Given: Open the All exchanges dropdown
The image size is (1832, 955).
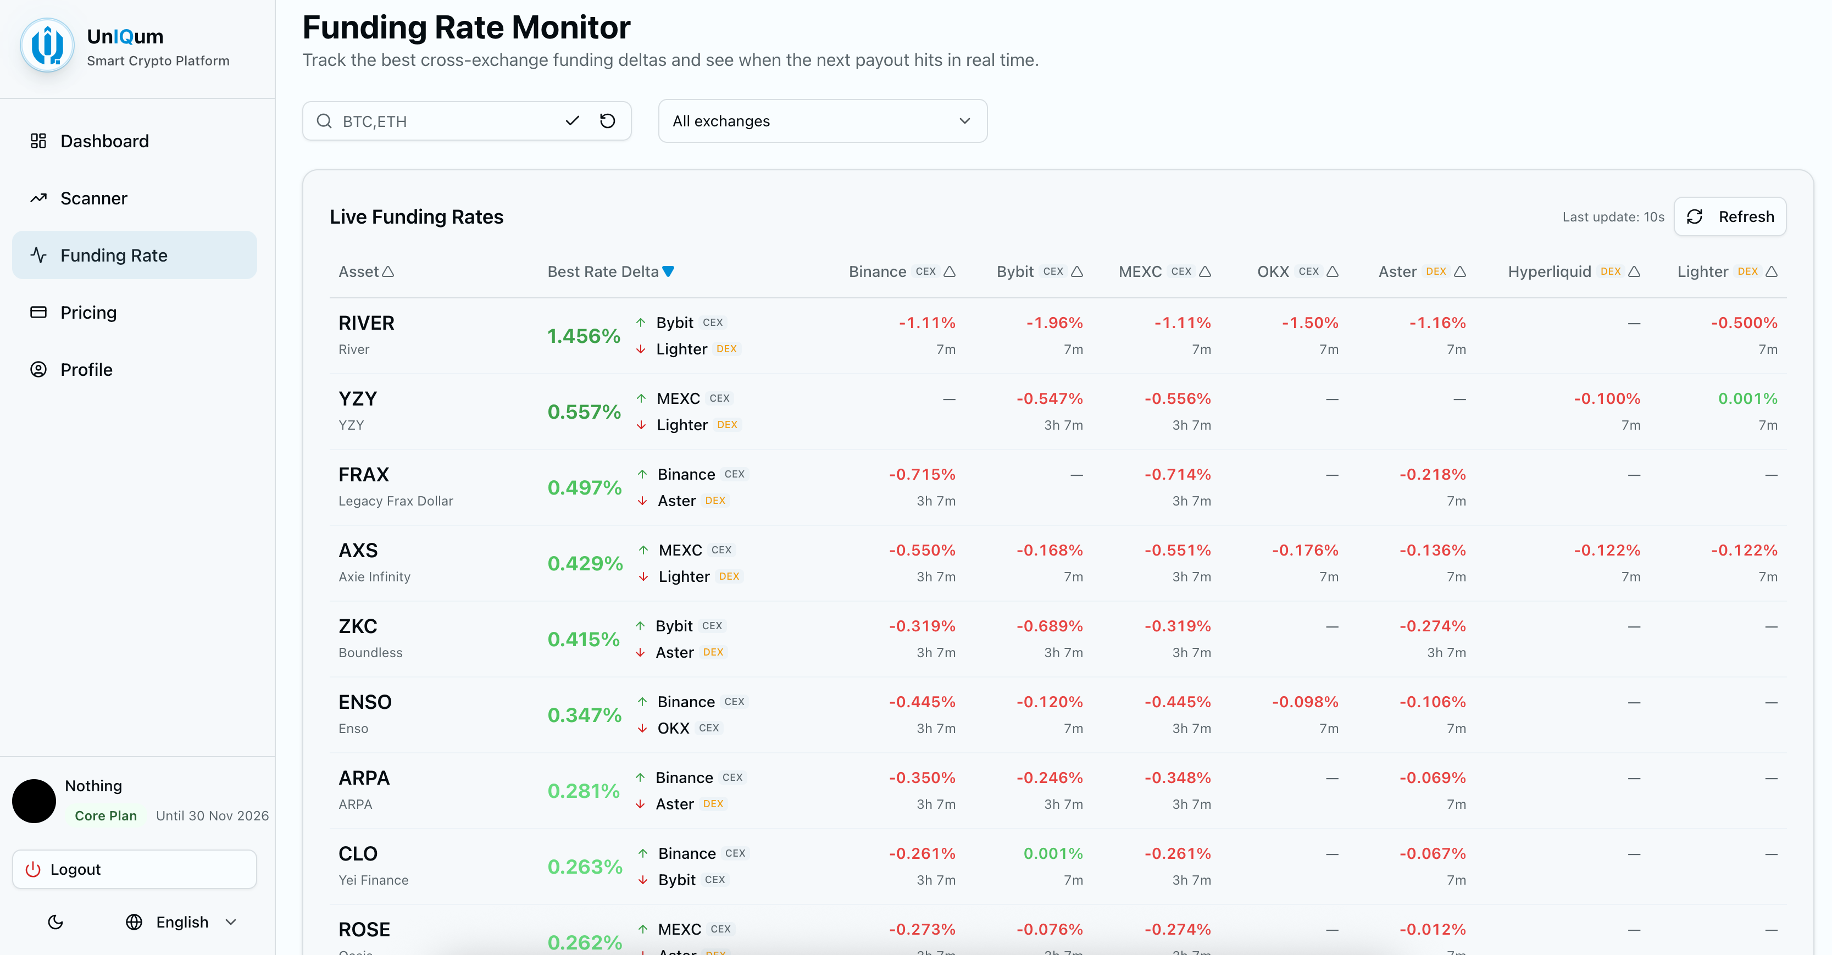Looking at the screenshot, I should point(822,121).
